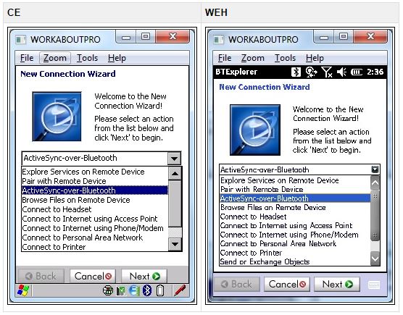This screenshot has width=403, height=315.
Task: Expand the ActiveSync-over-Bluetooth combo arrow in WEH
Action: (x=375, y=169)
